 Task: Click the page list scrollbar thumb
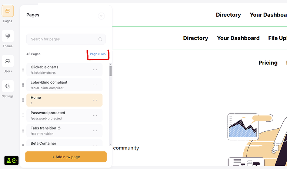[111, 71]
